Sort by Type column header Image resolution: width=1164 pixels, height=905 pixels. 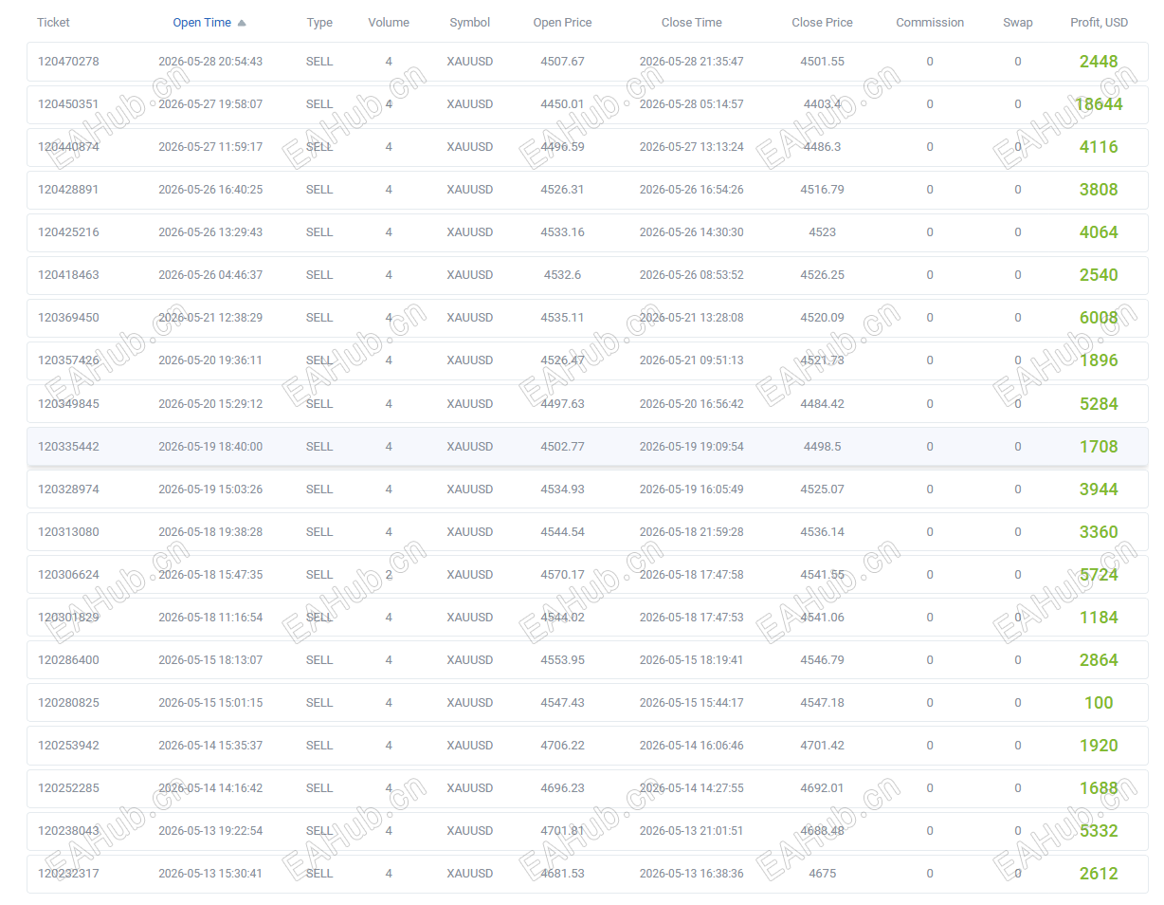click(x=319, y=23)
